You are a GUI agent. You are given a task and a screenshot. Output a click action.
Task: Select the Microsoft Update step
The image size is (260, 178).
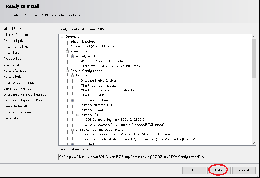pyautogui.click(x=16, y=35)
